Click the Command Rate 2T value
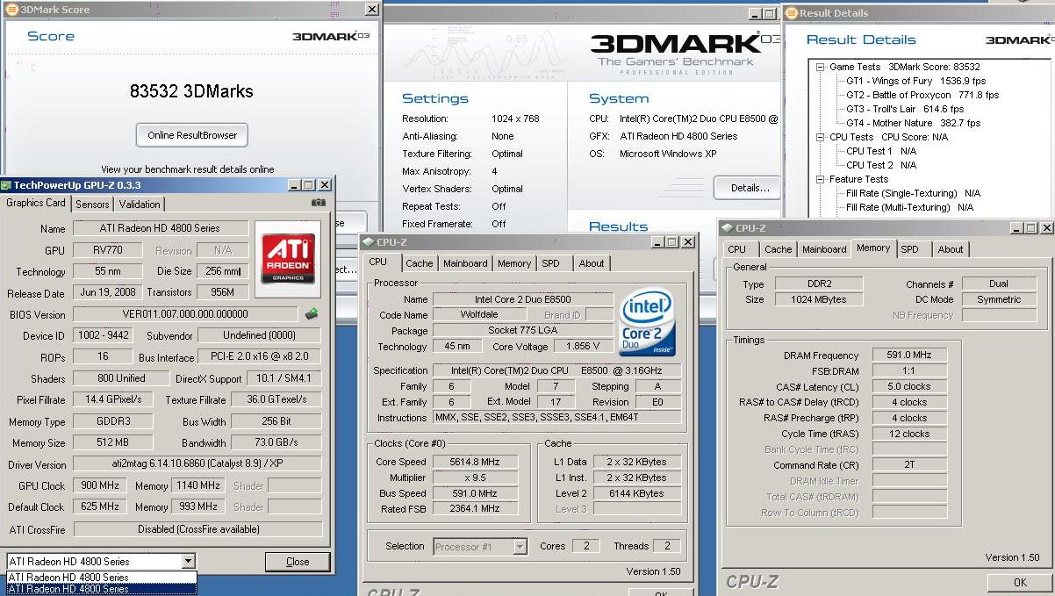1055x596 pixels. (910, 465)
